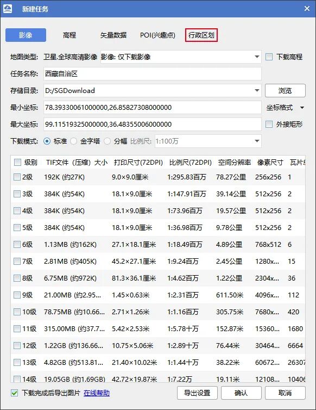Confirm with the 确认 button
Image resolution: width=316 pixels, height=410 pixels.
click(x=241, y=393)
